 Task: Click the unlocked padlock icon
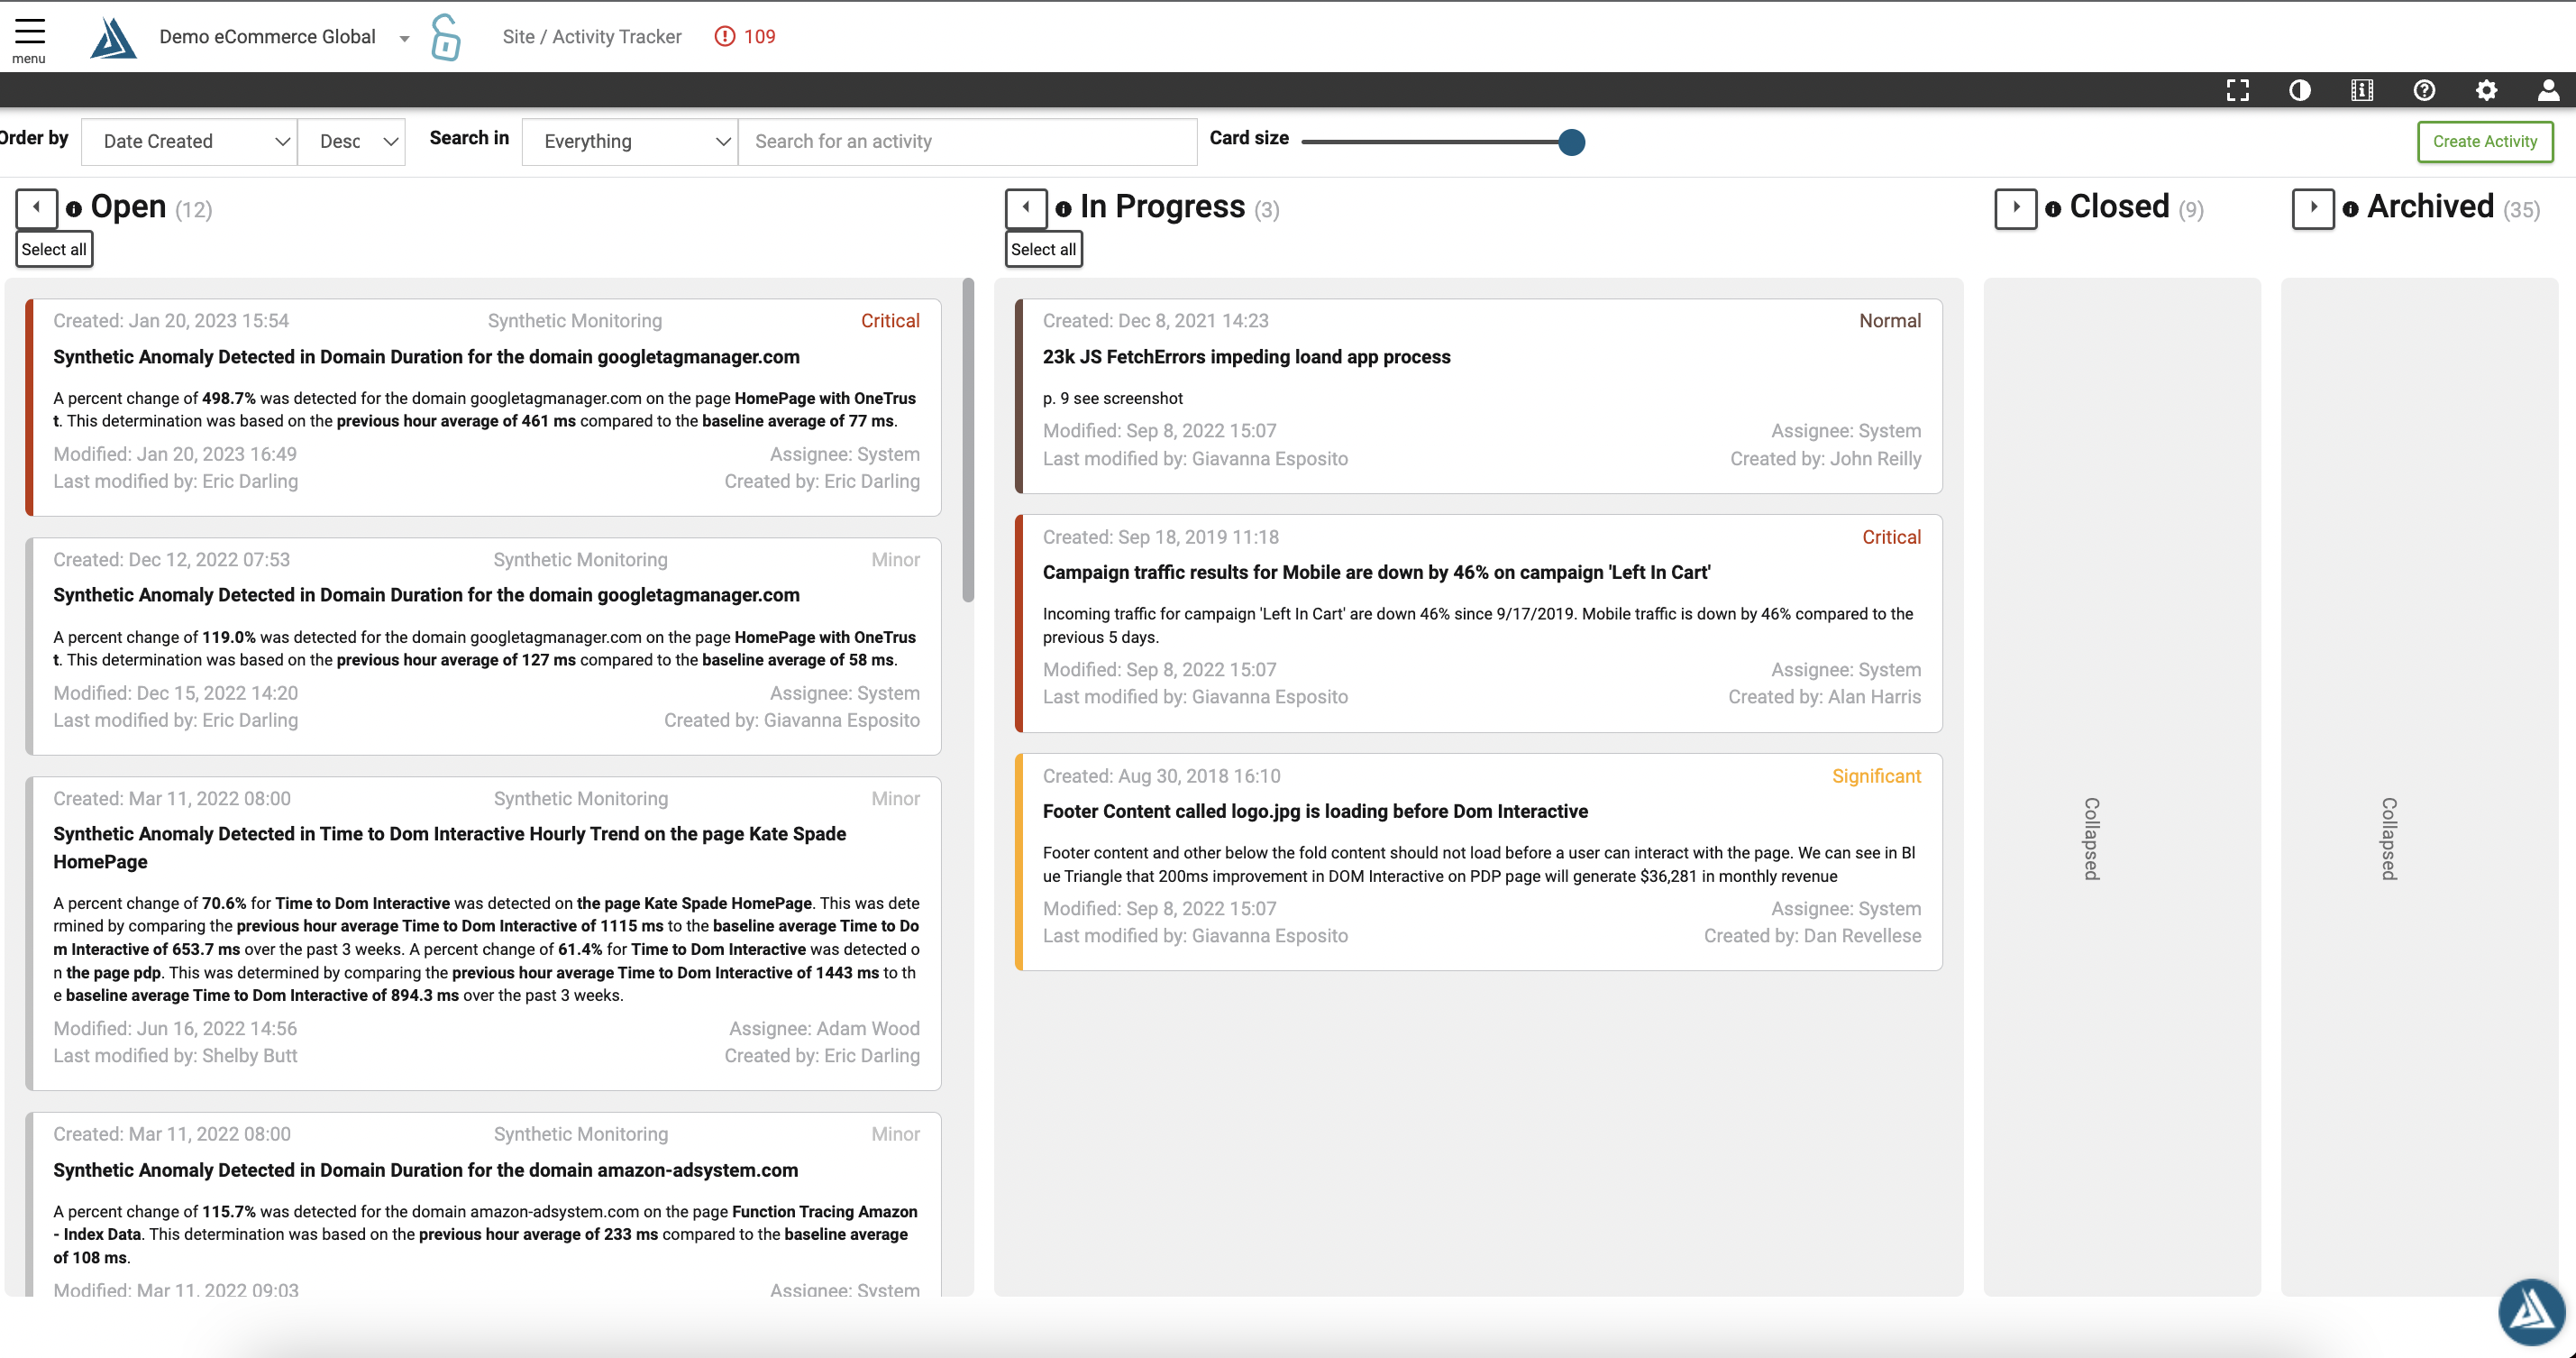pyautogui.click(x=445, y=37)
